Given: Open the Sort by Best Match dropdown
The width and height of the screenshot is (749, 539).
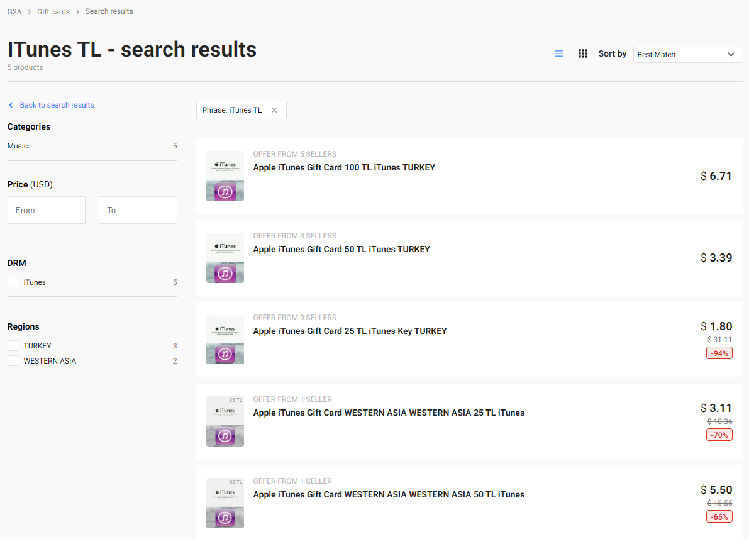Looking at the screenshot, I should (688, 55).
